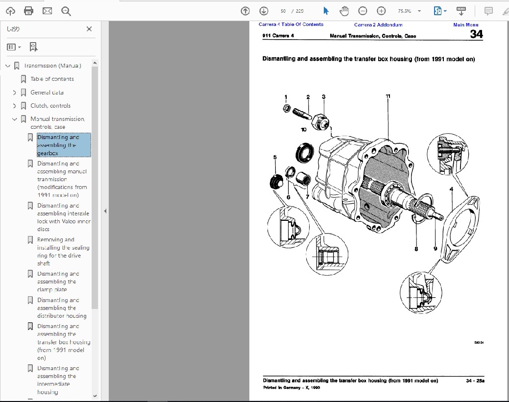509x402 pixels.
Task: Click the upload to cloud icon
Action: (10, 11)
